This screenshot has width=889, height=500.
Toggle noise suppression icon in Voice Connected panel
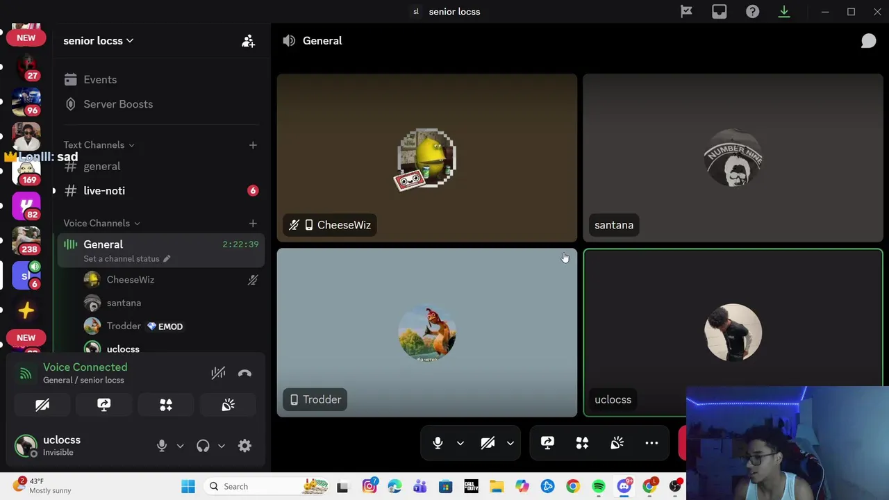[x=218, y=373]
